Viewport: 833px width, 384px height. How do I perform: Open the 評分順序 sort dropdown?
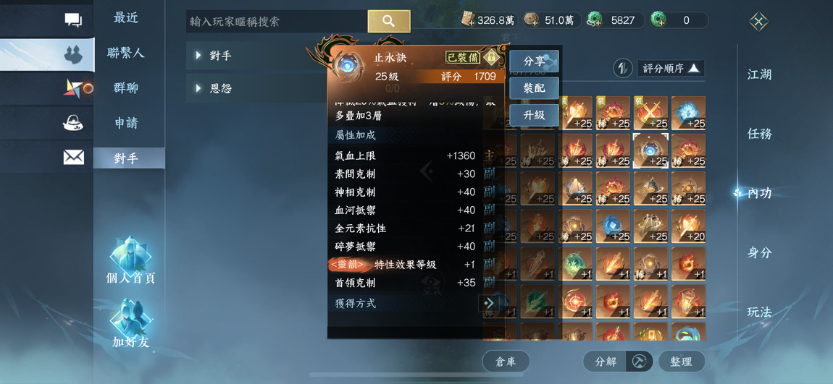click(x=671, y=68)
